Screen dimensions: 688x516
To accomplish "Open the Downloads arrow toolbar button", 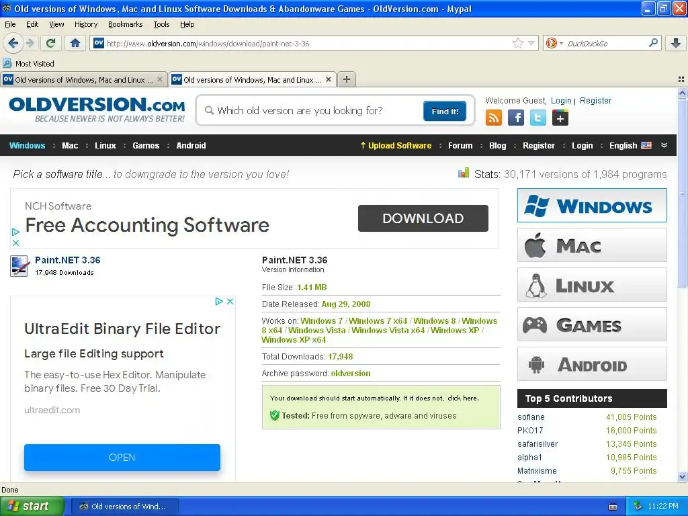I will 676,43.
